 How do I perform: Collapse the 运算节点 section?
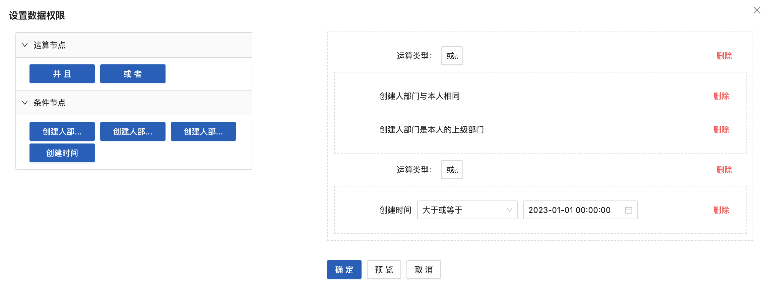click(25, 45)
